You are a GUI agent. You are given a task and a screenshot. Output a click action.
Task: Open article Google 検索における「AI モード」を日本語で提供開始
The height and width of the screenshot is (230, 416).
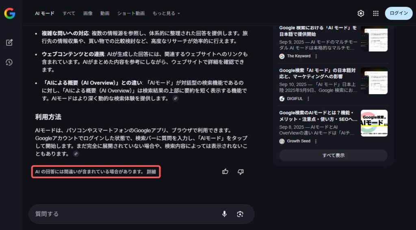pos(318,31)
